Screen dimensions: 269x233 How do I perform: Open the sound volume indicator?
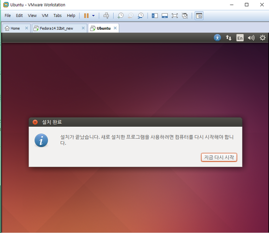point(251,38)
